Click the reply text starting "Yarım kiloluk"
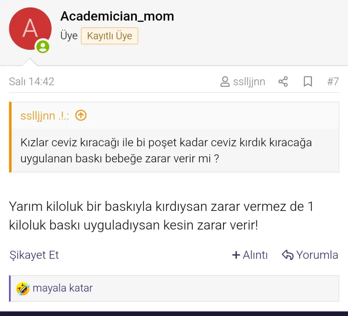 [161, 216]
